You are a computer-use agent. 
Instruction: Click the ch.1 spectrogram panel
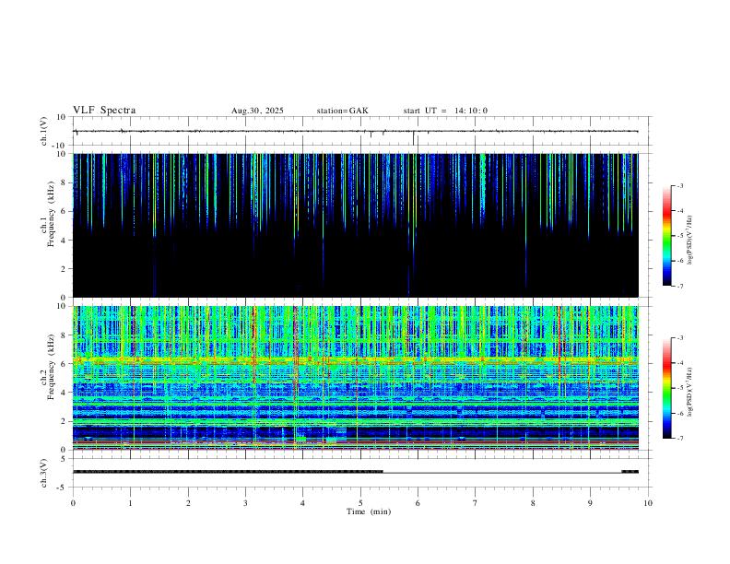pyautogui.click(x=356, y=225)
